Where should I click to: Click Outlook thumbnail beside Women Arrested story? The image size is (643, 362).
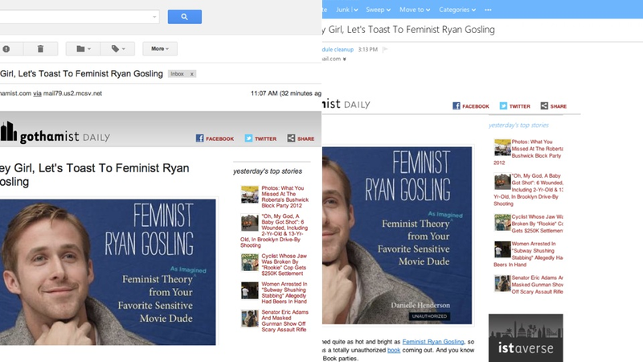pos(502,249)
